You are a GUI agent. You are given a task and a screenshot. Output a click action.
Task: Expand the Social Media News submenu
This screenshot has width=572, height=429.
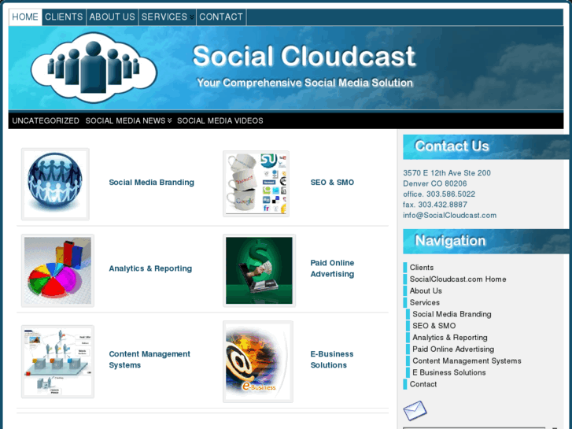[x=170, y=120]
